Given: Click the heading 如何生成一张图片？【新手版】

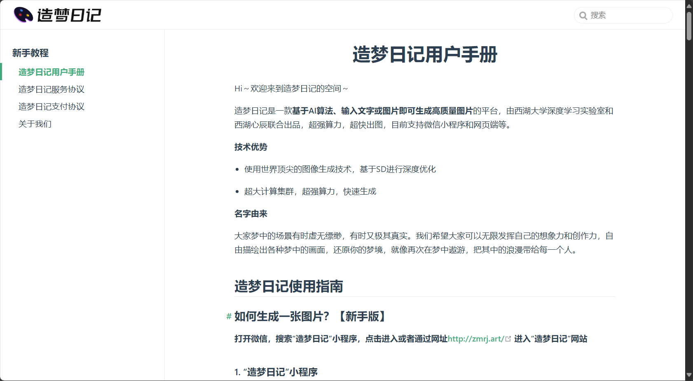Looking at the screenshot, I should pyautogui.click(x=311, y=316).
